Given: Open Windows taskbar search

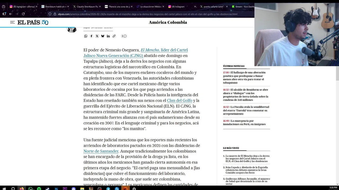Looking at the screenshot, I should coord(13,189).
